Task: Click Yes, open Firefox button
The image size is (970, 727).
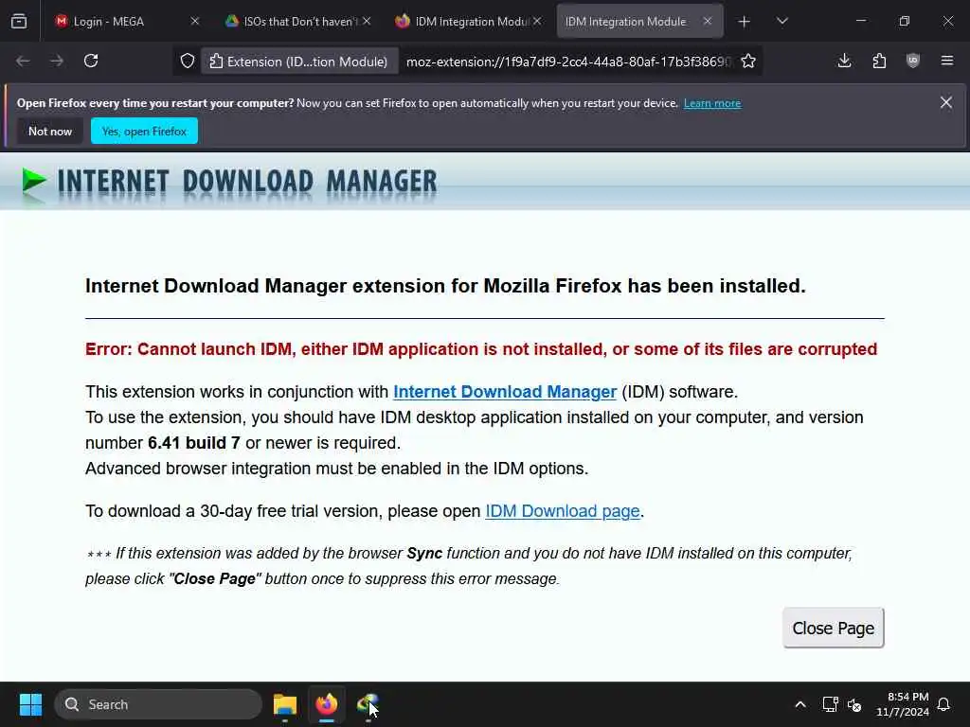Action: coord(144,131)
